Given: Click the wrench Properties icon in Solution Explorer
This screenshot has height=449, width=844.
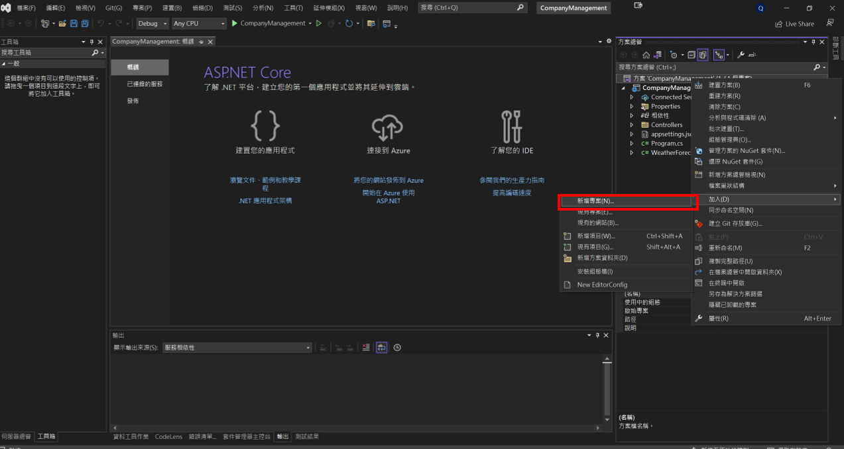Looking at the screenshot, I should 741,55.
